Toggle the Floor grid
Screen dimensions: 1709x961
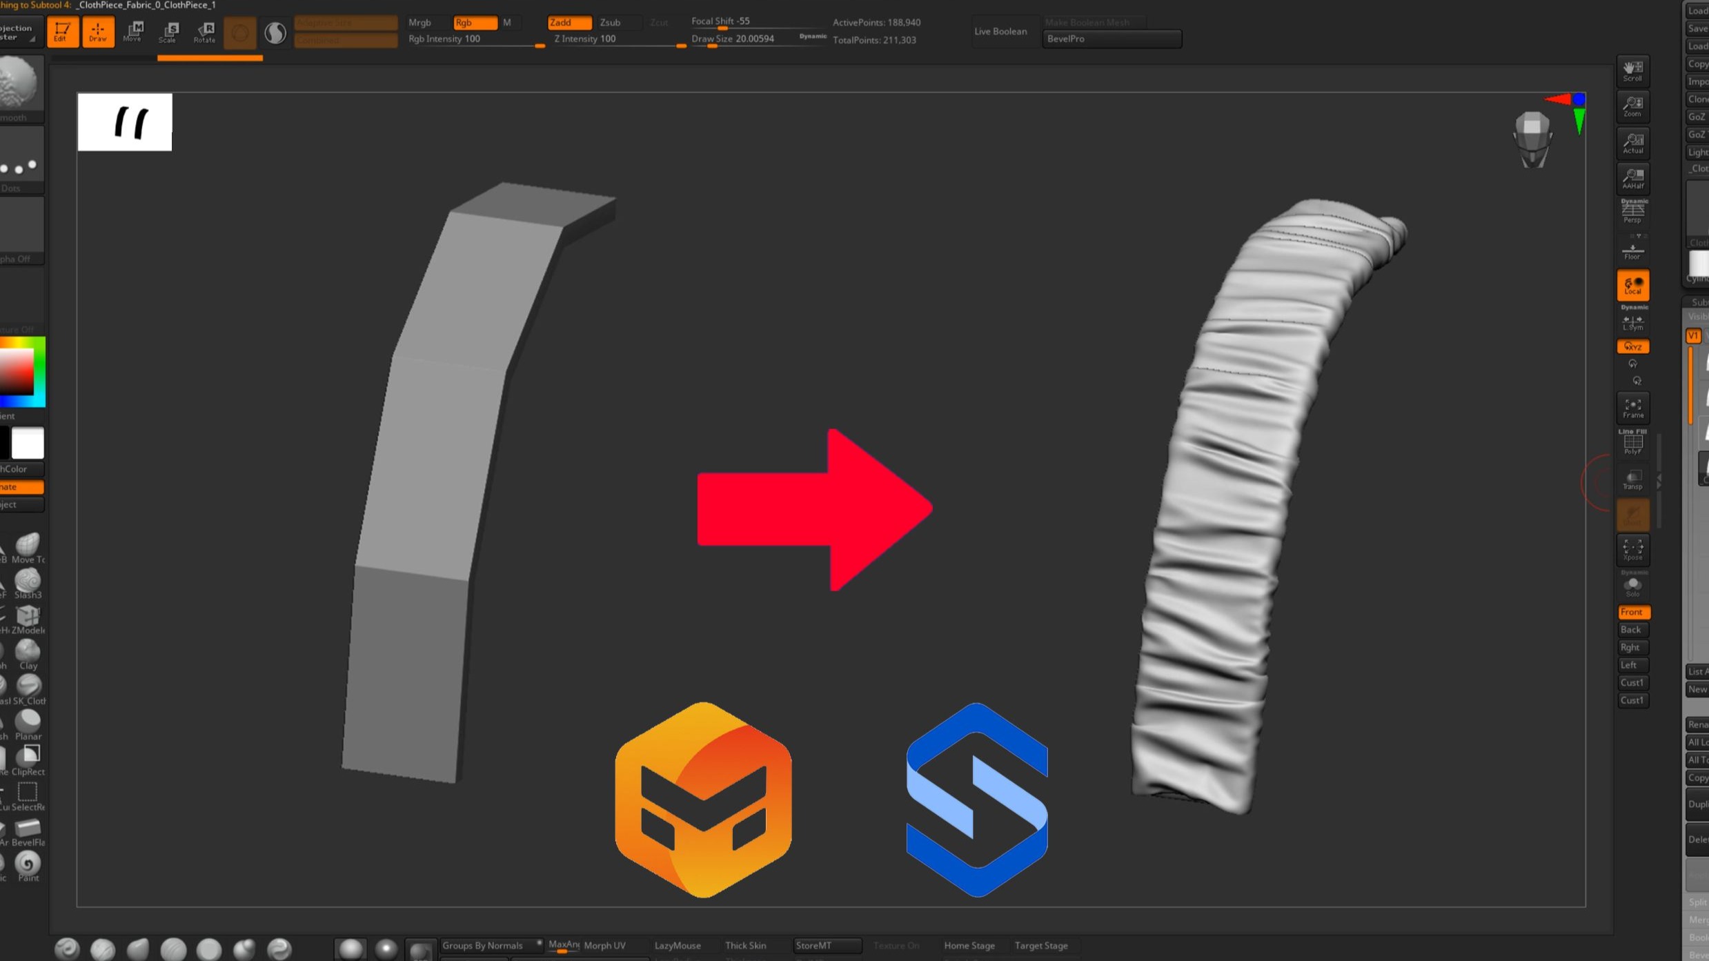coord(1632,250)
